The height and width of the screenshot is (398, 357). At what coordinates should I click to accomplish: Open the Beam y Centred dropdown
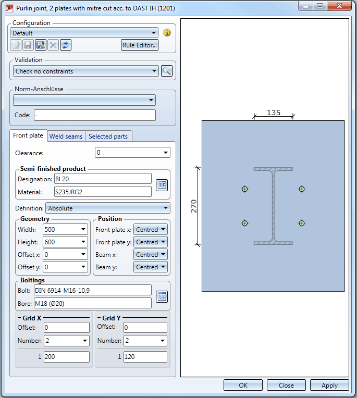click(x=151, y=267)
